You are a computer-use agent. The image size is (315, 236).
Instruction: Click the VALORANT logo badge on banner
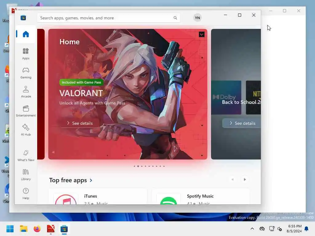[202, 34]
